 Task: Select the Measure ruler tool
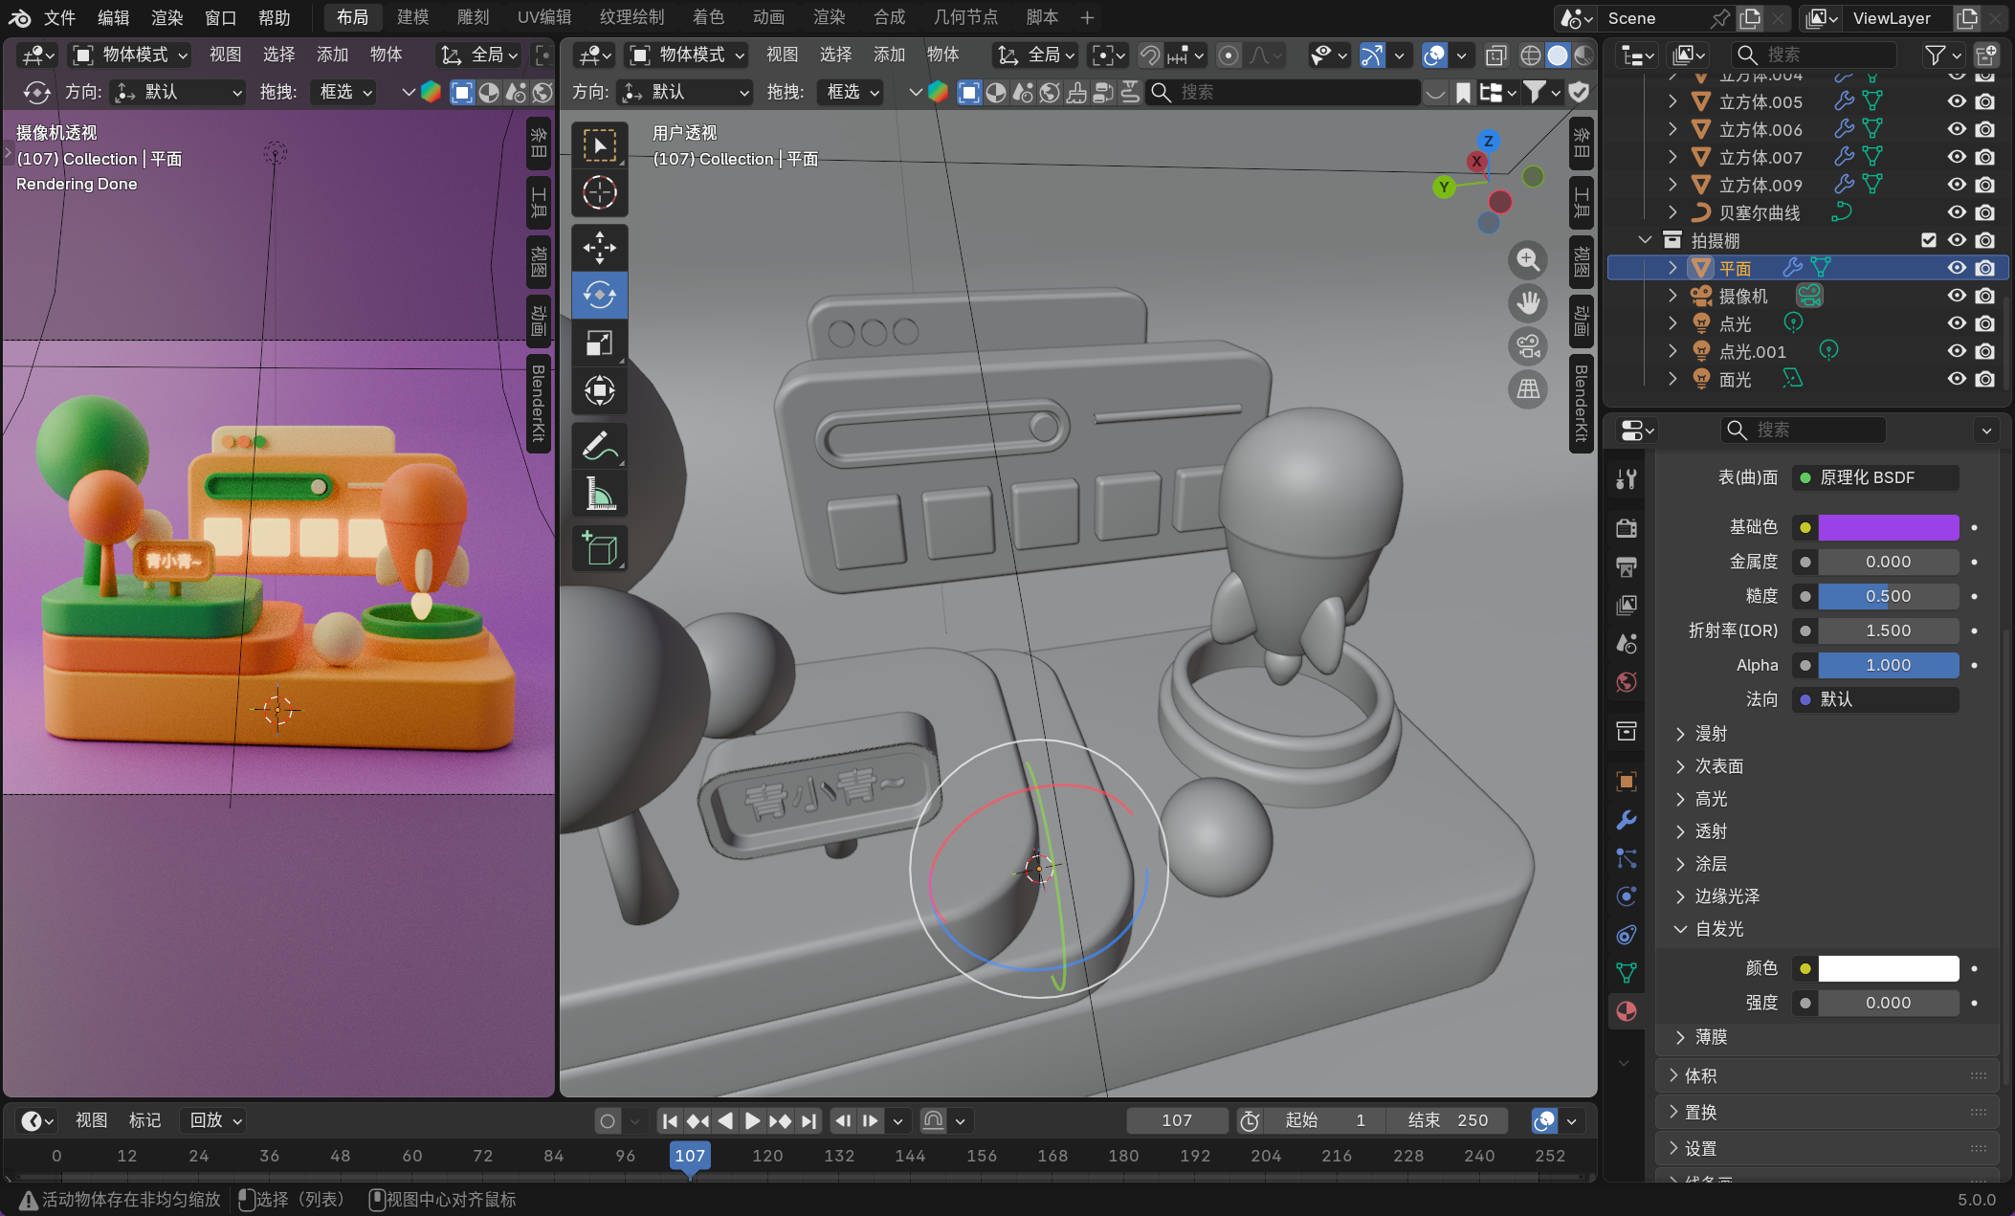[600, 494]
